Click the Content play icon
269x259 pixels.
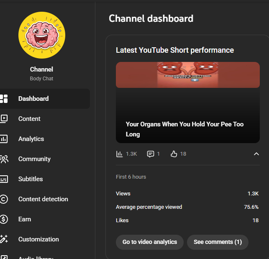(x=4, y=119)
